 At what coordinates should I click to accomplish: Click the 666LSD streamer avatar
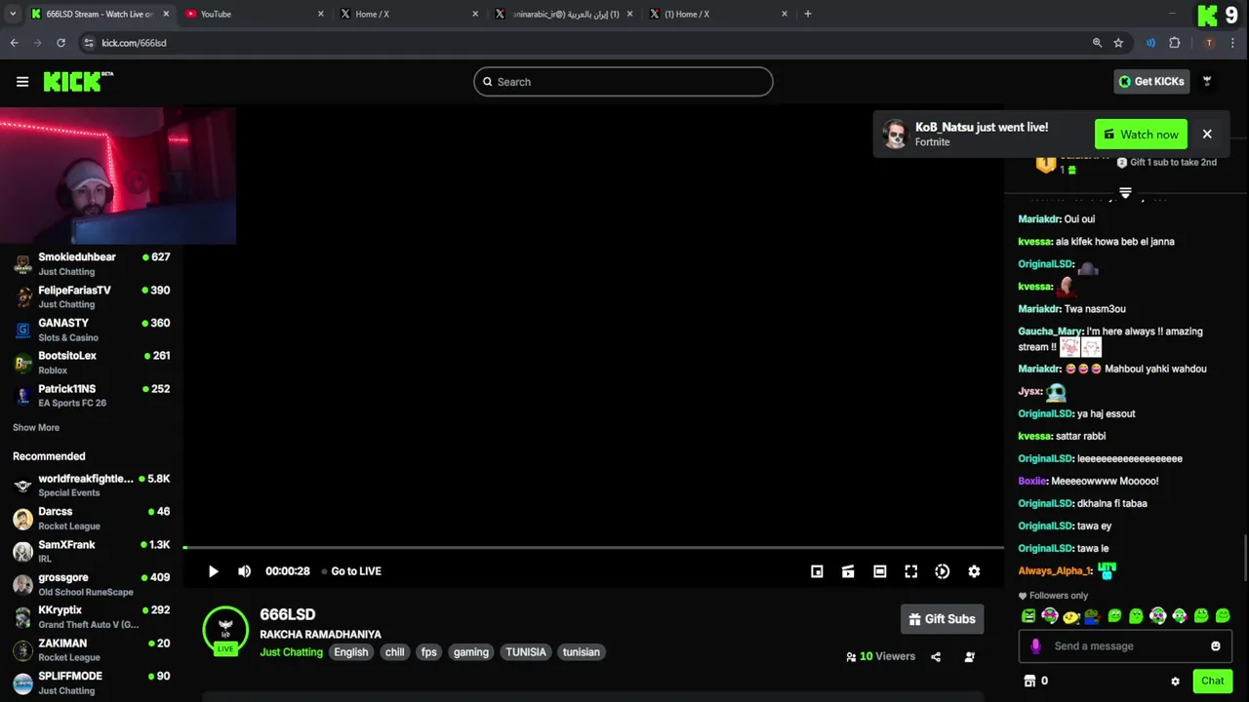pos(225,629)
